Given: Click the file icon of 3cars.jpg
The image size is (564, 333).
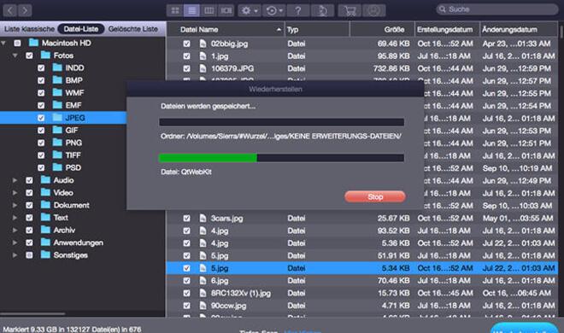Looking at the screenshot, I should coord(203,218).
